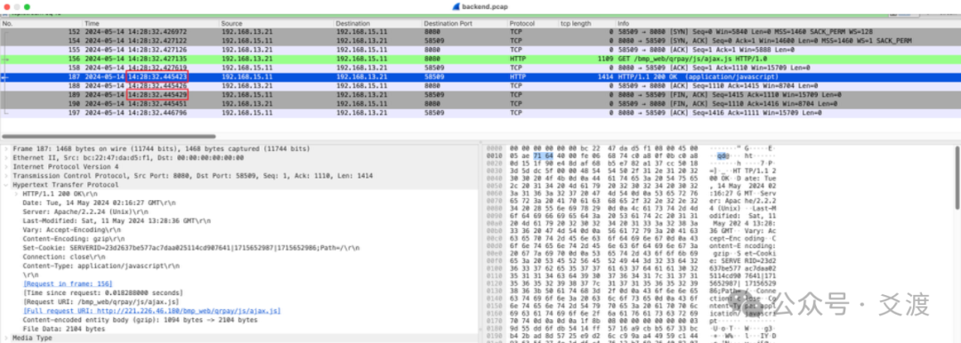Sort packet list by Time column header
Viewport: 961px width, 343px height.
[150, 23]
